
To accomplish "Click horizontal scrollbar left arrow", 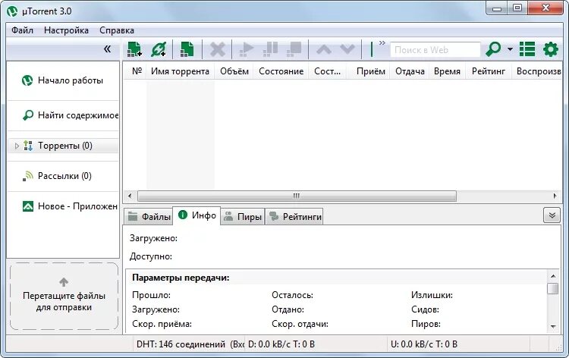I will (130, 196).
